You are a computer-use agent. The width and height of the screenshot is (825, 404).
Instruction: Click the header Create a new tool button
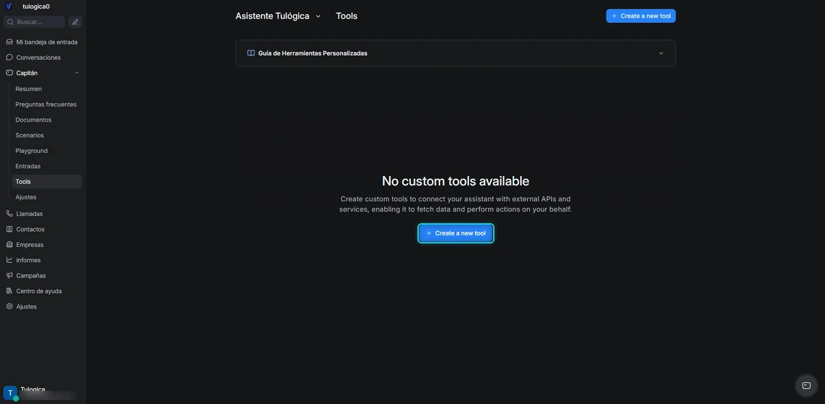[641, 16]
